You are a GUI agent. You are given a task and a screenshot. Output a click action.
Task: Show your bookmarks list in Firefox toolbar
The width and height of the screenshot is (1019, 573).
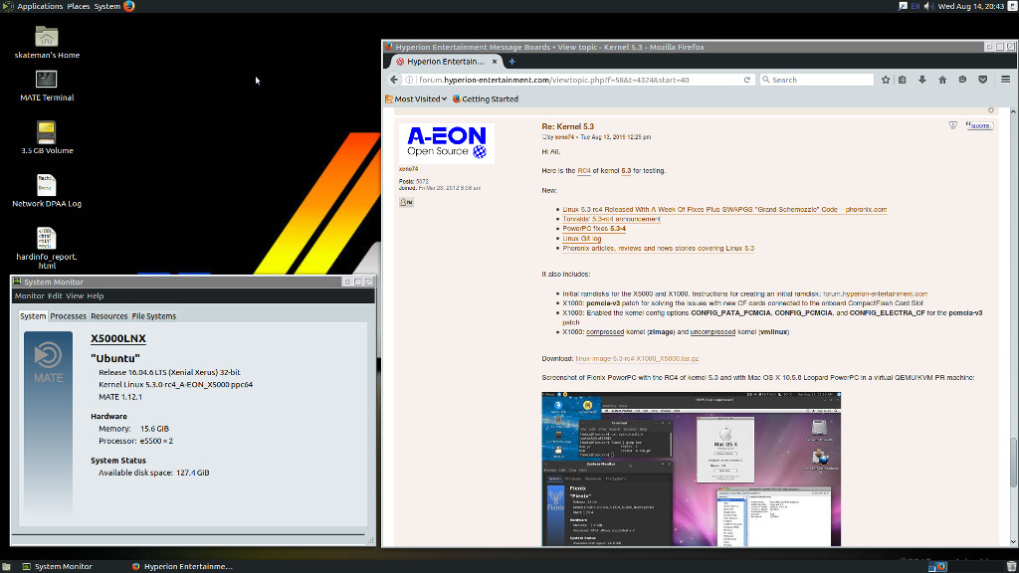pos(902,80)
